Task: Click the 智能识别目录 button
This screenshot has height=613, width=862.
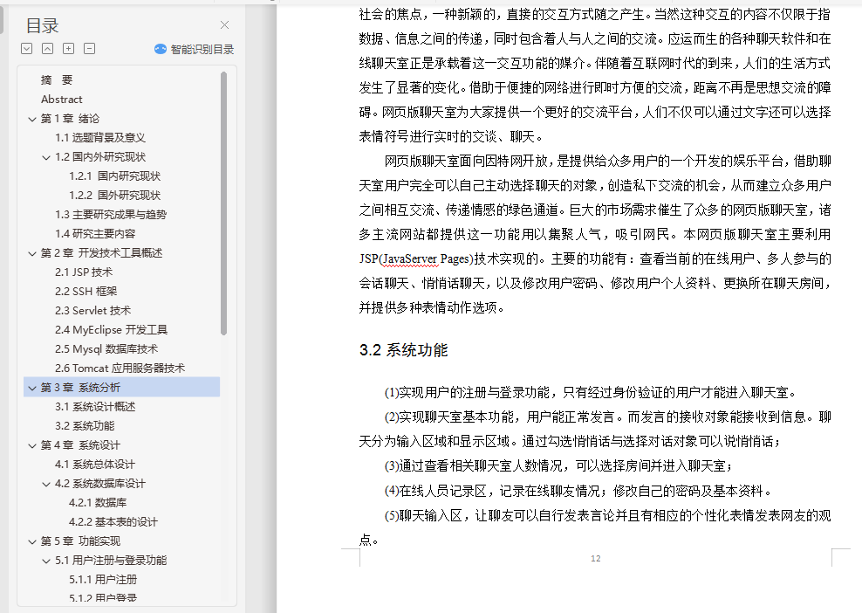Action: point(194,49)
